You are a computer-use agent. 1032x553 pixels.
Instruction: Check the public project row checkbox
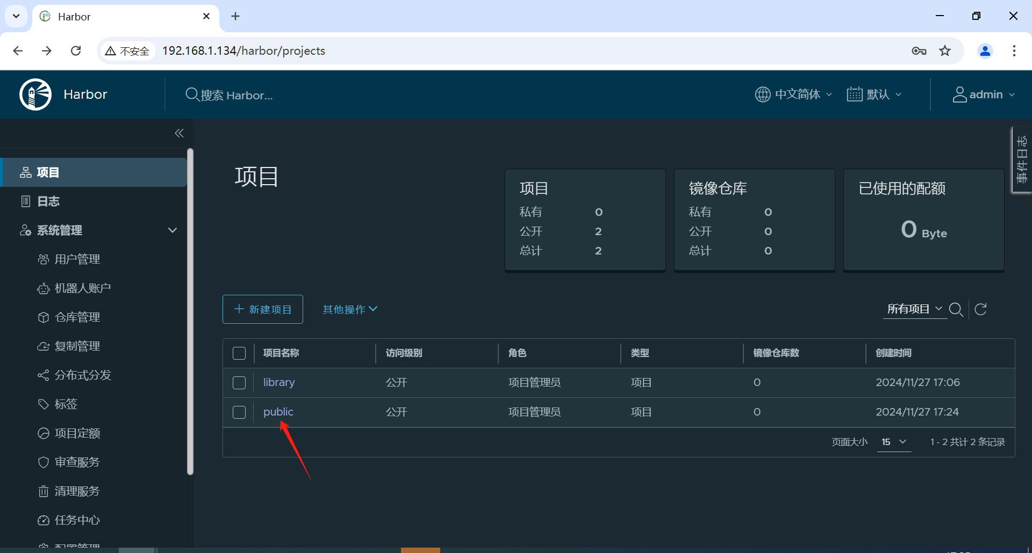(239, 412)
